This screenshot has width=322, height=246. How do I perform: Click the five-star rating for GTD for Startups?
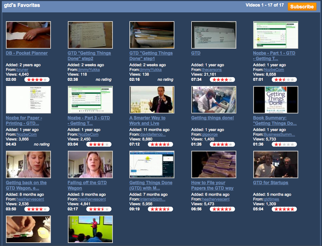[284, 209]
